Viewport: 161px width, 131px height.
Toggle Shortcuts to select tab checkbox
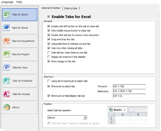tap(49, 86)
